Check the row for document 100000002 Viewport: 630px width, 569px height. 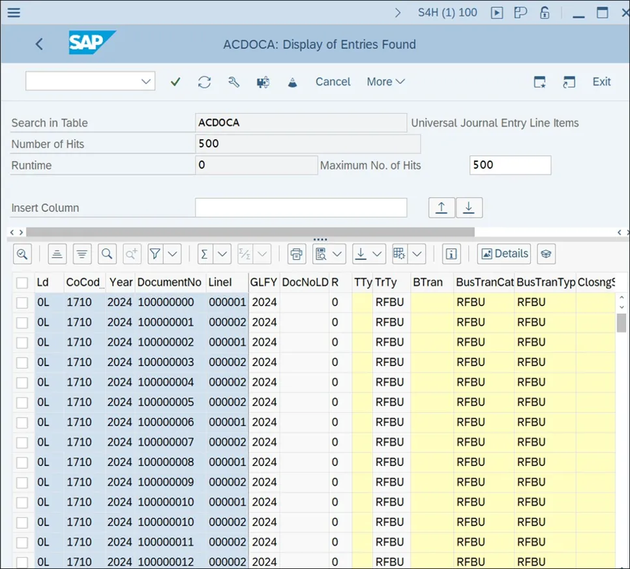tap(22, 343)
